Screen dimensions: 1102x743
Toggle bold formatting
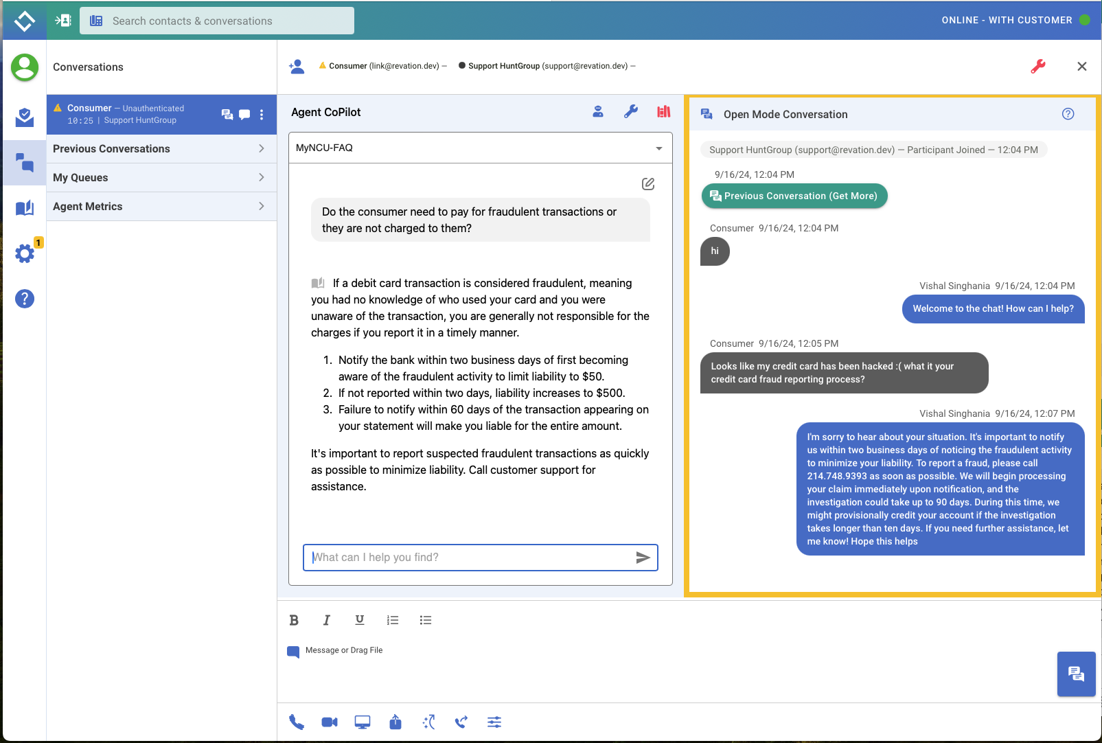tap(294, 620)
